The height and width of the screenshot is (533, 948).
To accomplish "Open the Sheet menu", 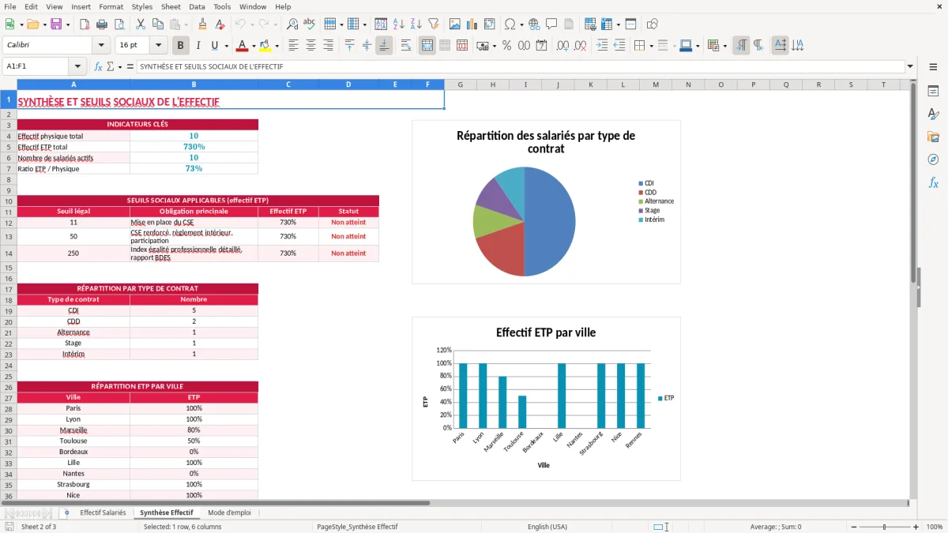I will [x=171, y=6].
